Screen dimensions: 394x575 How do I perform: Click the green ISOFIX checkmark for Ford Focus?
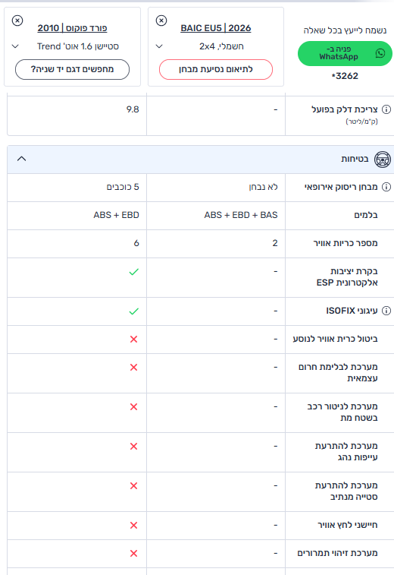click(x=134, y=311)
